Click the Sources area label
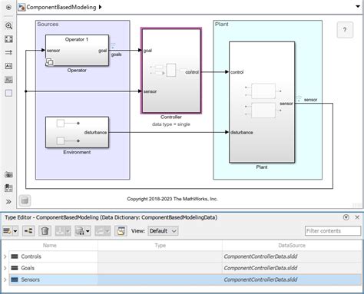364x294 pixels. click(48, 25)
